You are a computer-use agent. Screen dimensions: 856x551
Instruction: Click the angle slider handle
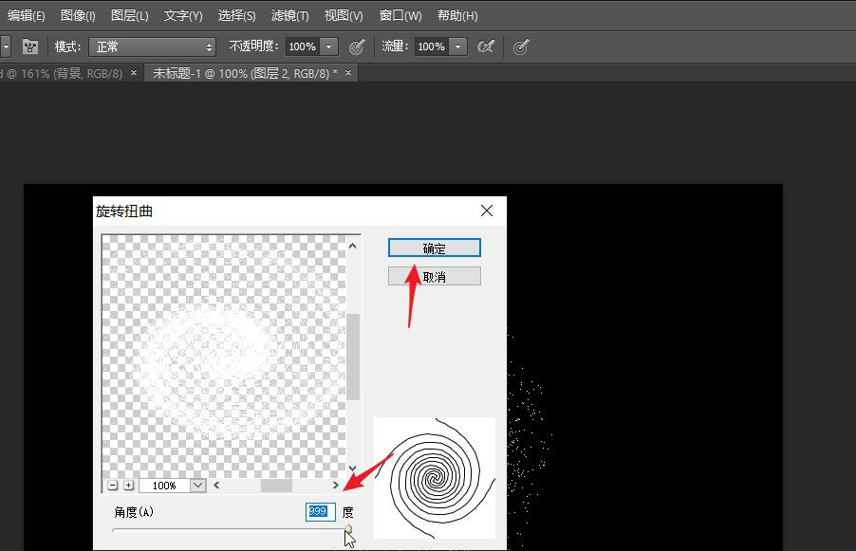pyautogui.click(x=348, y=529)
